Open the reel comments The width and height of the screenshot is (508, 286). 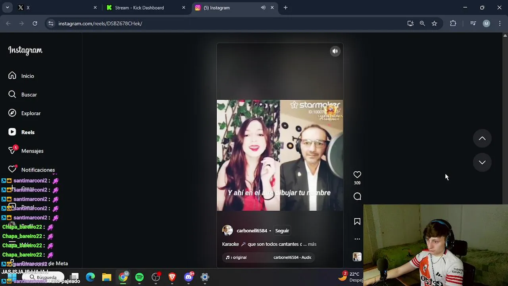pyautogui.click(x=357, y=197)
